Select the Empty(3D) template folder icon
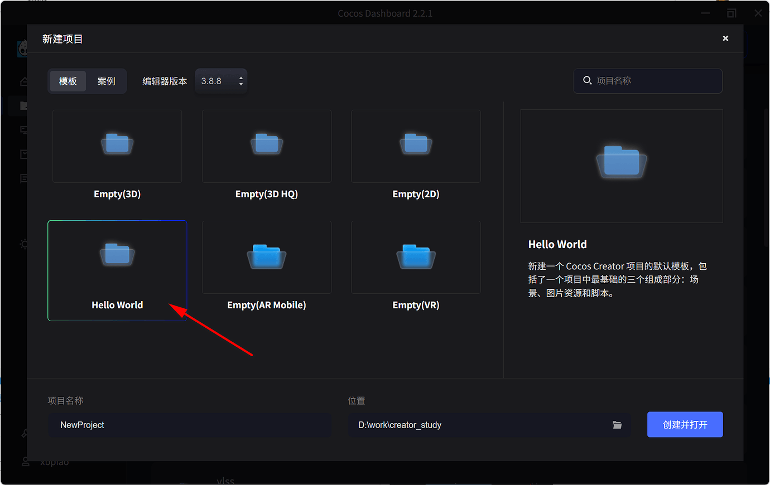This screenshot has width=770, height=485. click(117, 144)
